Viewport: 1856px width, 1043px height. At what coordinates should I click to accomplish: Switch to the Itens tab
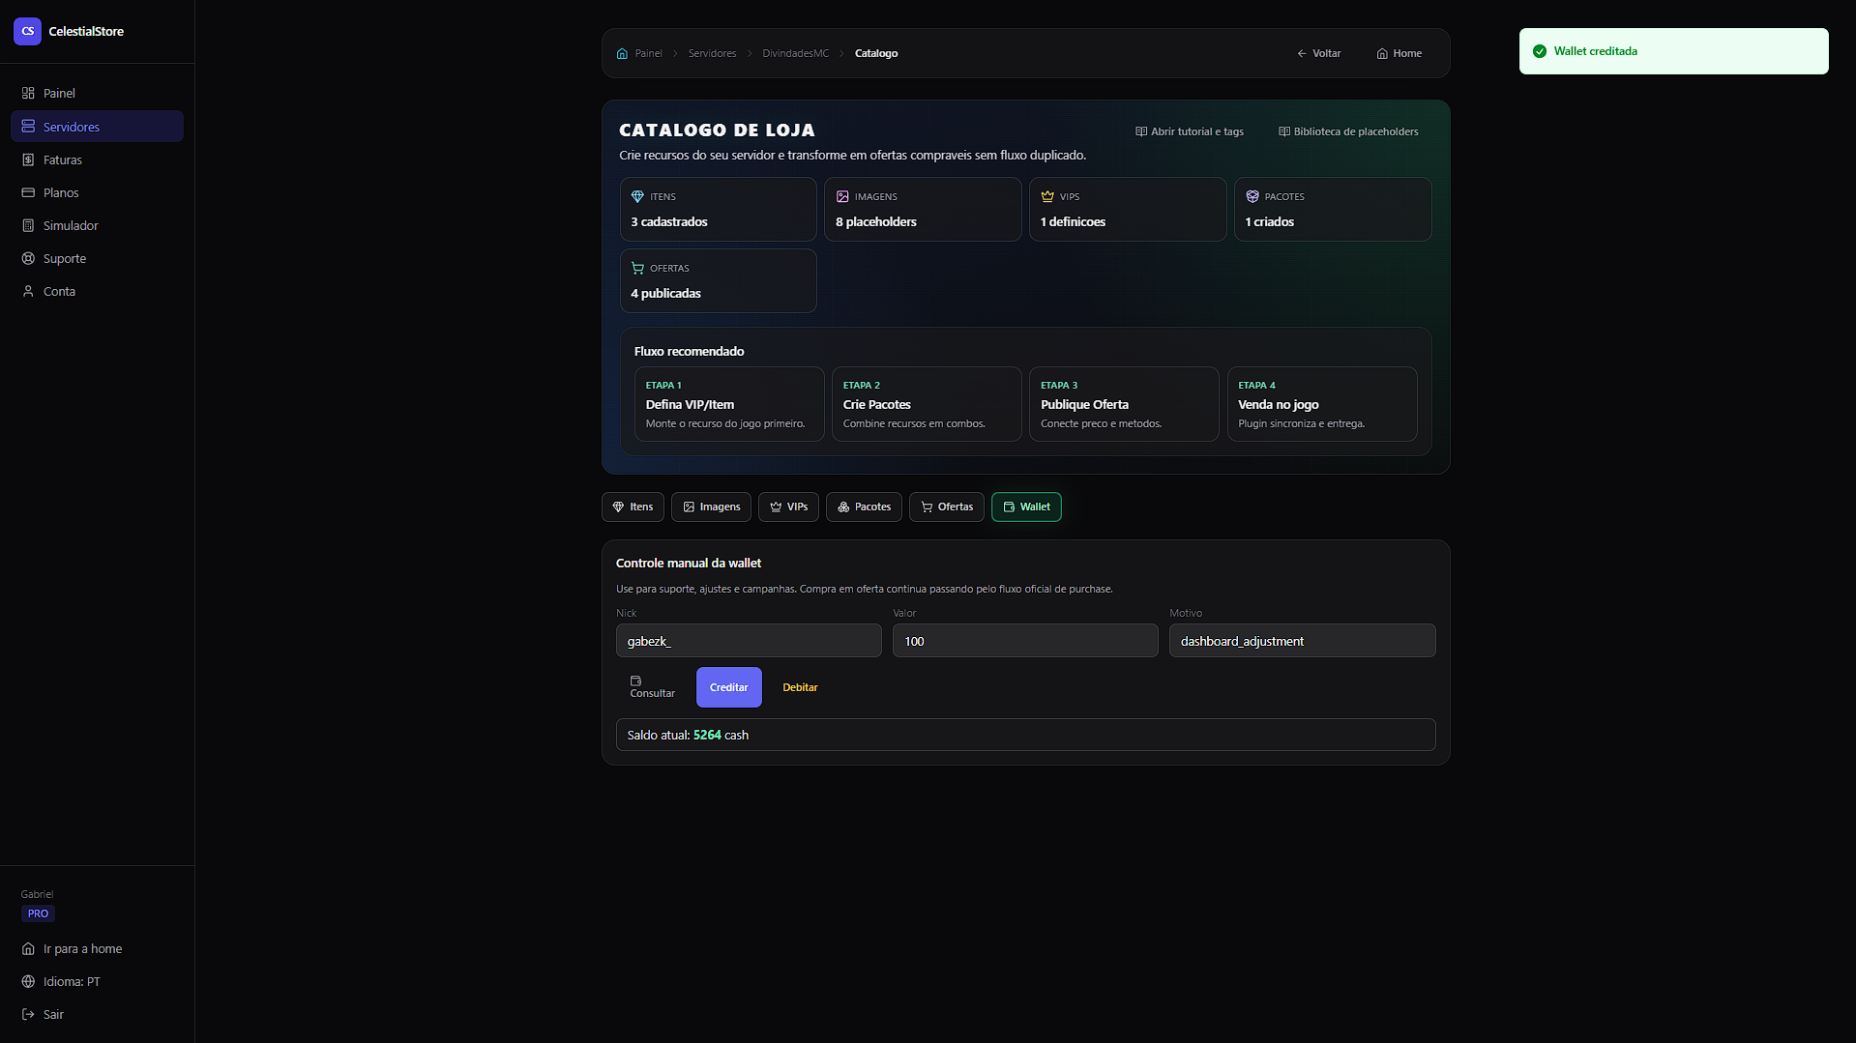pyautogui.click(x=633, y=507)
